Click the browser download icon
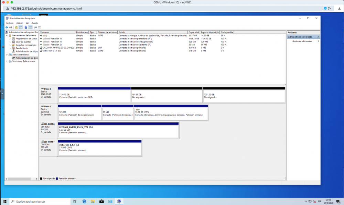344x205 pixels. pyautogui.click(x=339, y=8)
